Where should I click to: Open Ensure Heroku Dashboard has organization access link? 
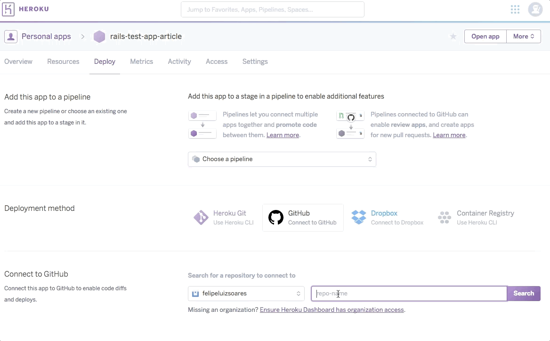pos(332,310)
